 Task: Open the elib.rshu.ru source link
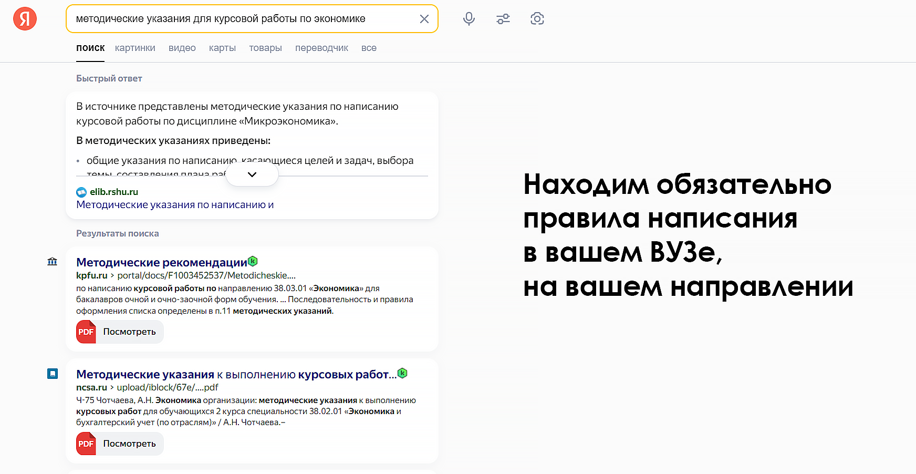114,192
